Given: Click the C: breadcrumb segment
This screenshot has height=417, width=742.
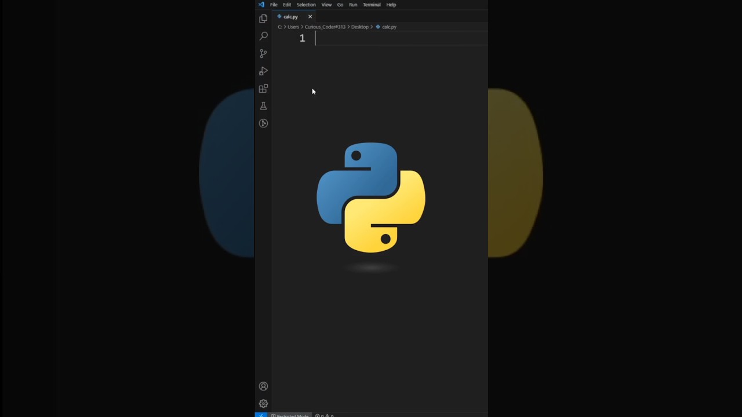Looking at the screenshot, I should click(x=280, y=27).
